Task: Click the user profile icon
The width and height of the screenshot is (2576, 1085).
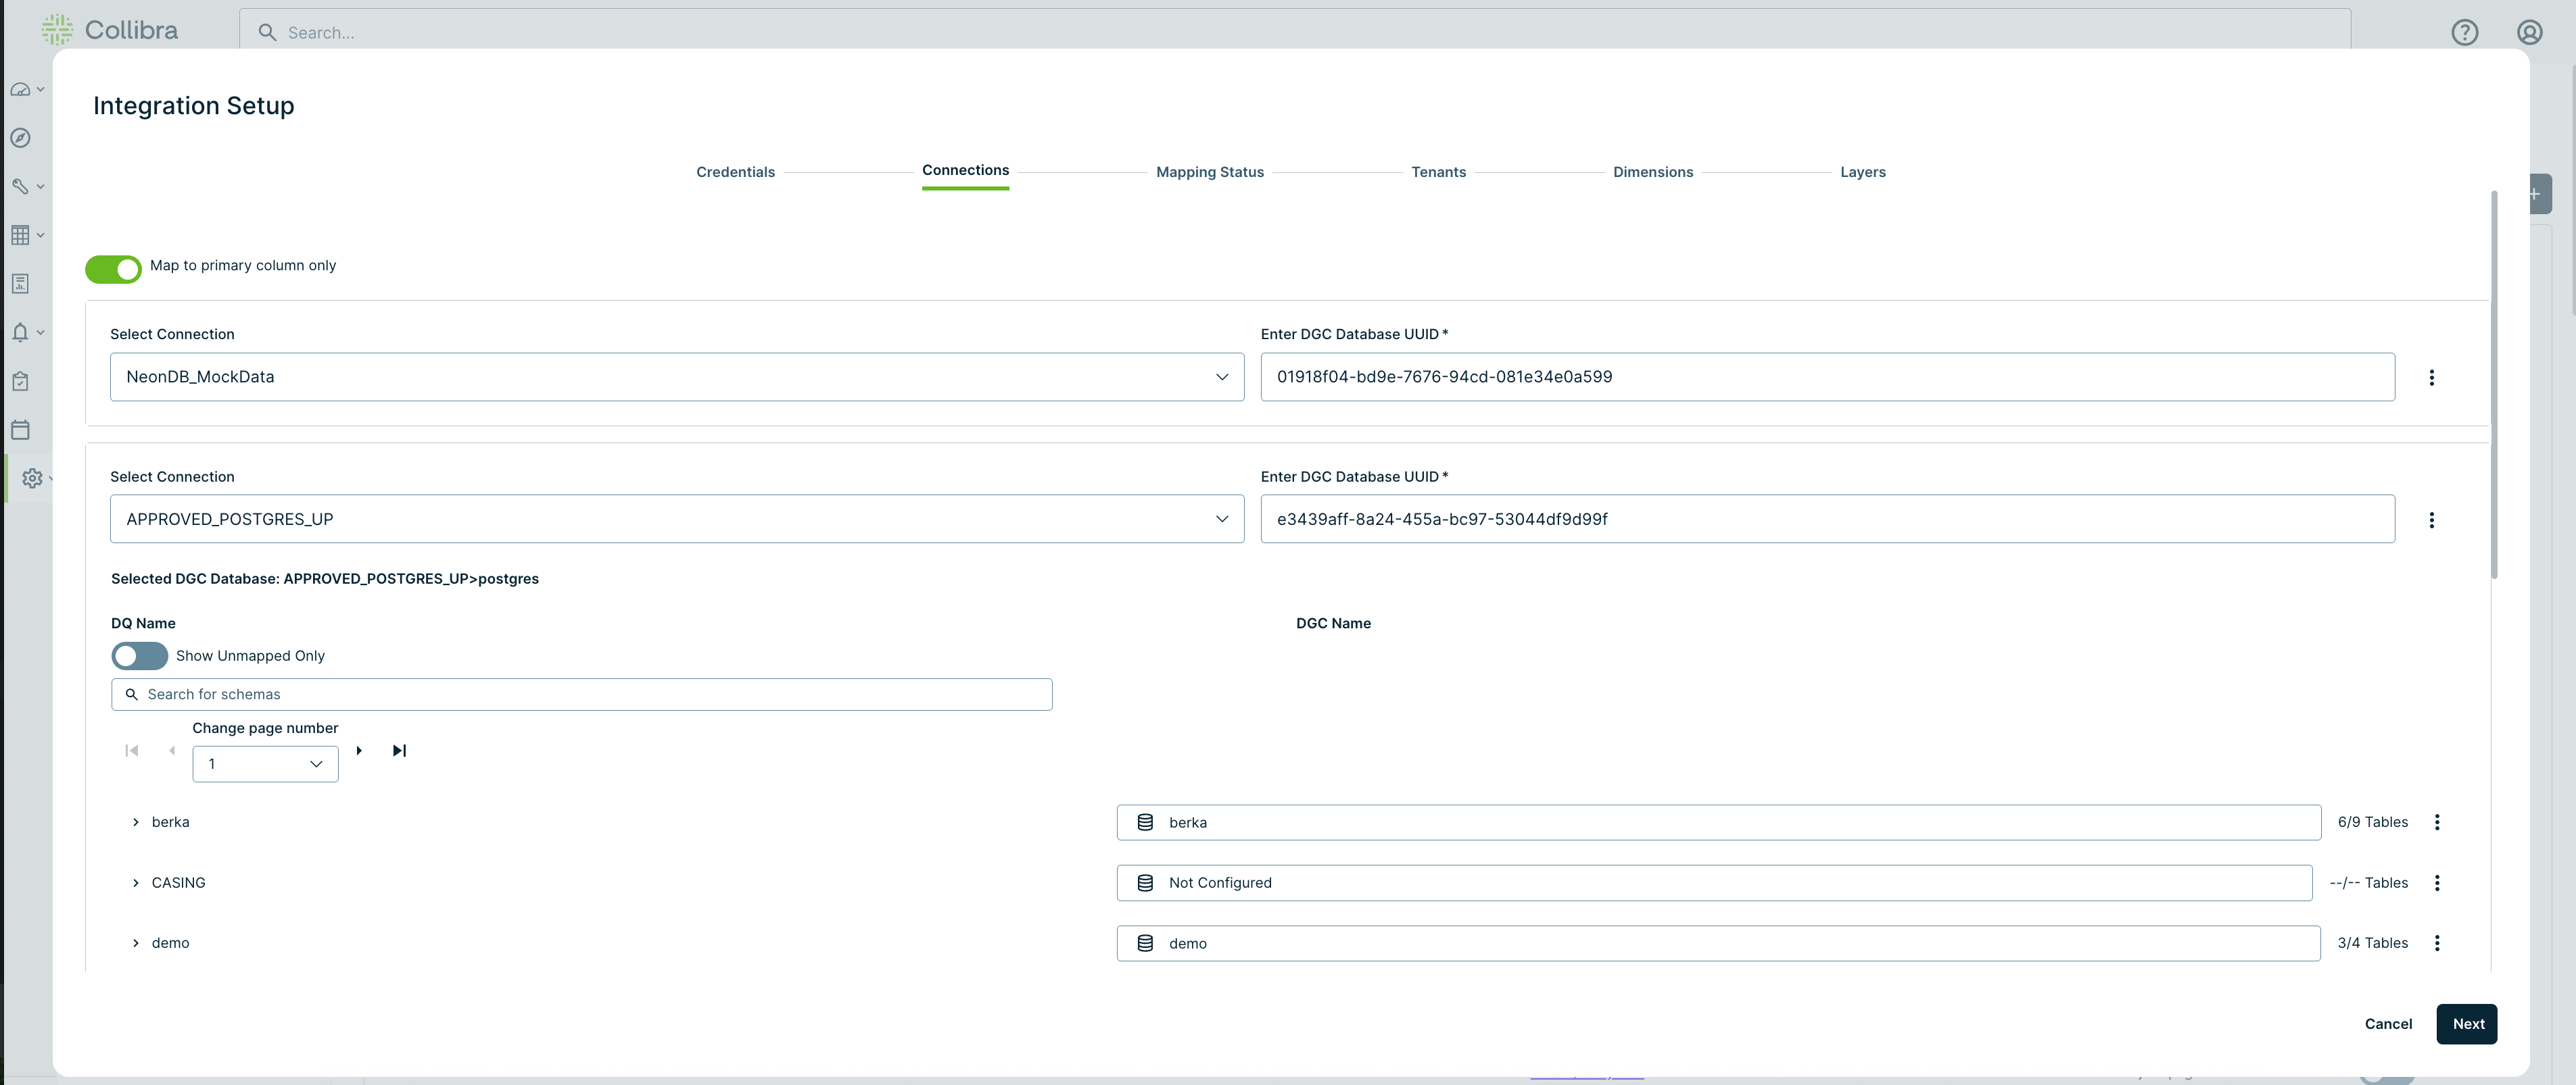Action: (2529, 33)
